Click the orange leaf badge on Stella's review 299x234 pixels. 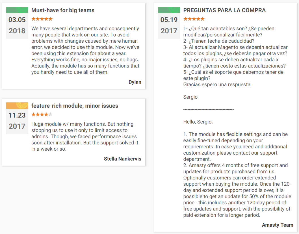17,105
